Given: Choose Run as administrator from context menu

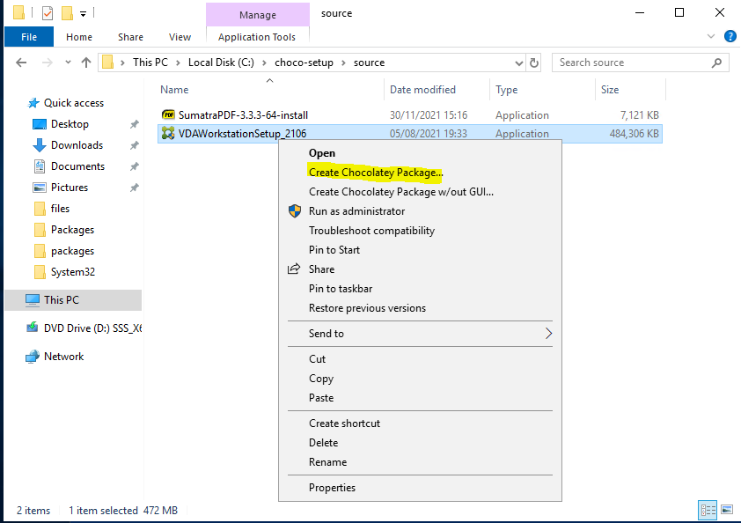Looking at the screenshot, I should coord(356,211).
